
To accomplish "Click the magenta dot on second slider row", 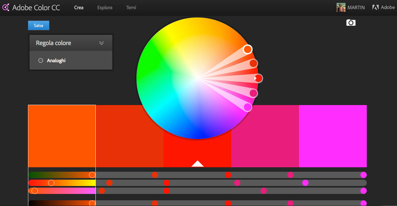I will 305,183.
